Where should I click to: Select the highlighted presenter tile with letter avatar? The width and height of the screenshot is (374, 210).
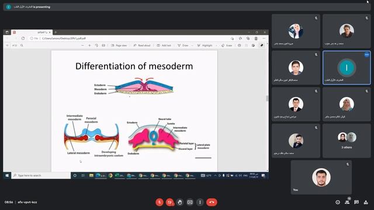[347, 68]
